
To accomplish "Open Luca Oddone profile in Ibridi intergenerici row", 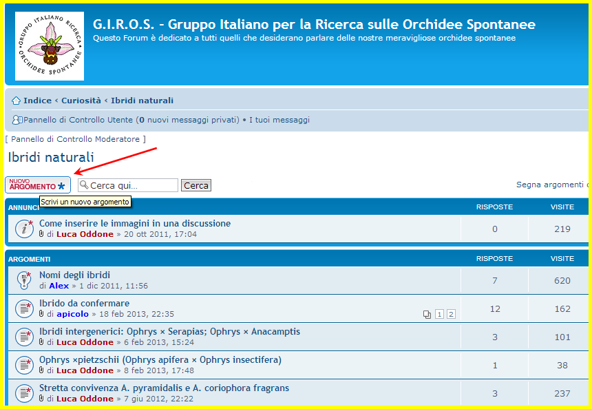I will point(85,342).
